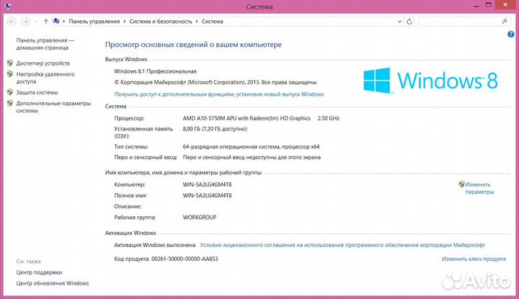Click the shield icon beside Защита системы
Screen dimensions: 519x299
tap(10, 92)
